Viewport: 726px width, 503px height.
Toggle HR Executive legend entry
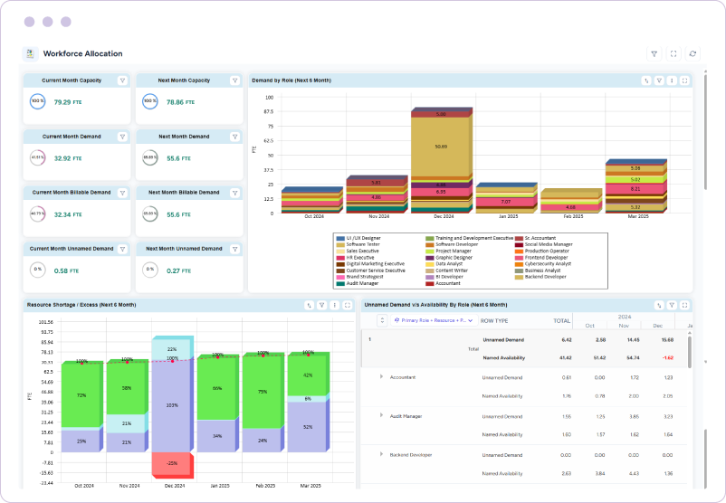355,257
